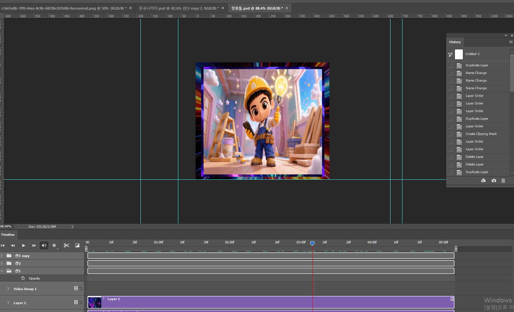Screen dimensions: 514x312
Task: Select the History panel tab
Action: 455,42
